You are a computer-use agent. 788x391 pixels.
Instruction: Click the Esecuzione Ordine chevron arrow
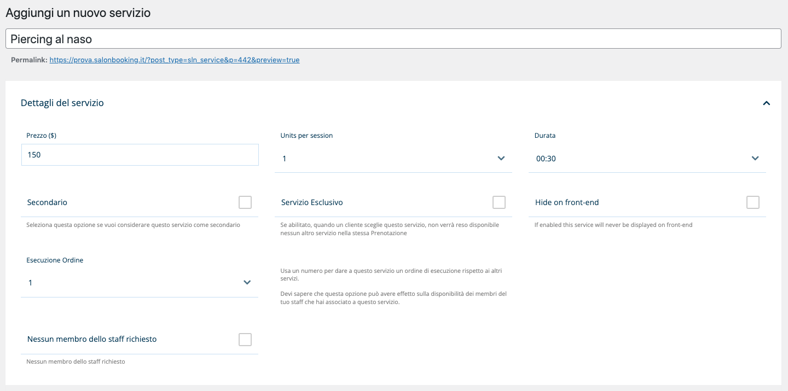[x=247, y=283]
